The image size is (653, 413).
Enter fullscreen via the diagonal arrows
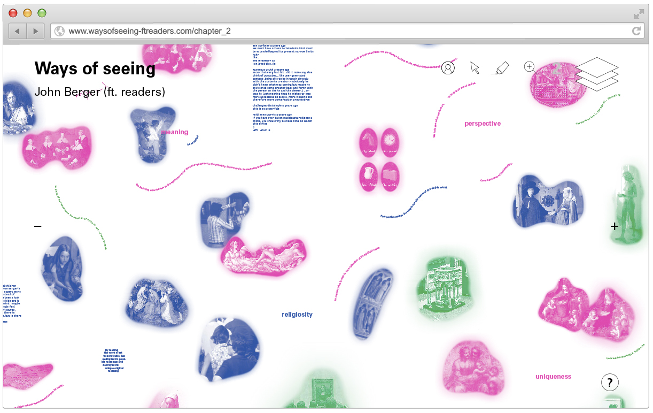639,13
